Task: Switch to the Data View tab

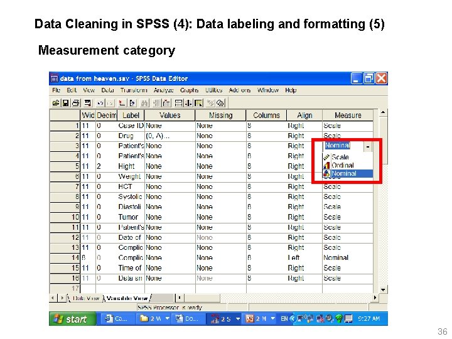Action: pos(85,298)
